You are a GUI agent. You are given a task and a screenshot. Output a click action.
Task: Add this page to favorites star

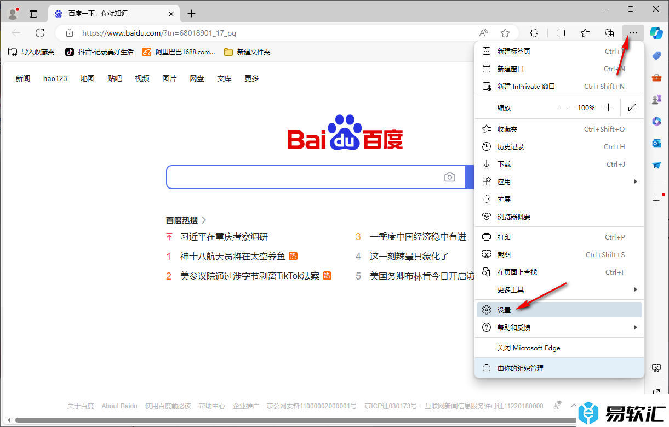pyautogui.click(x=505, y=33)
